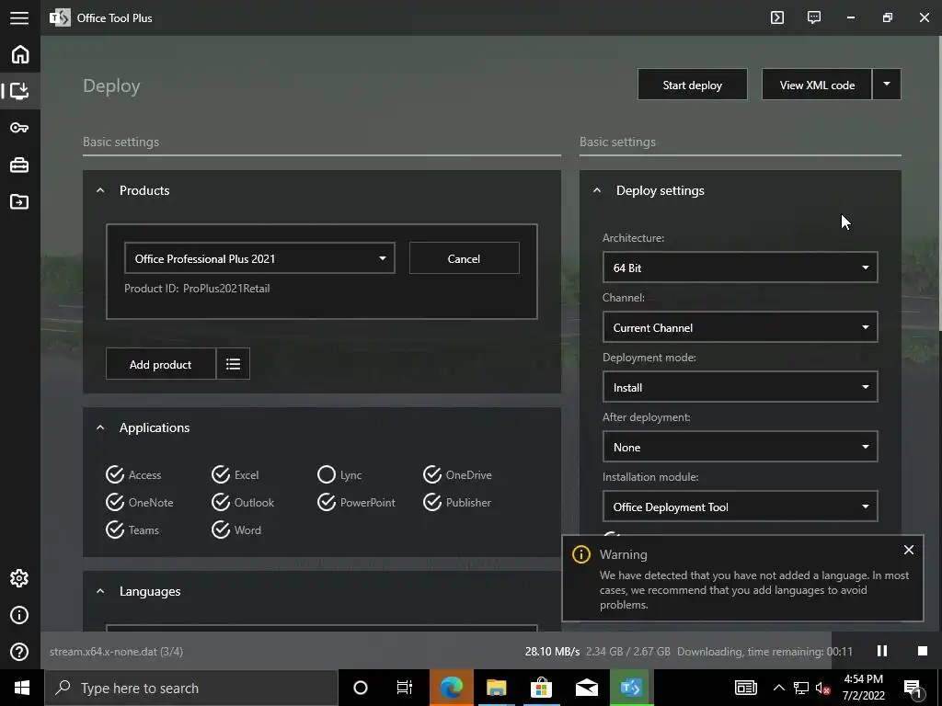Screen dimensions: 942x706
Task: Click the 4:54 PM clock
Action: 863,679
